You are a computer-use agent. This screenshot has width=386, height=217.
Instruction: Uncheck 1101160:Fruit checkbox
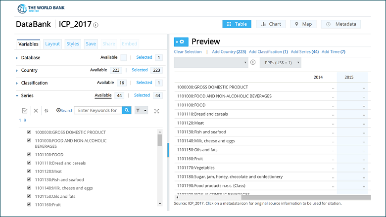(29, 204)
